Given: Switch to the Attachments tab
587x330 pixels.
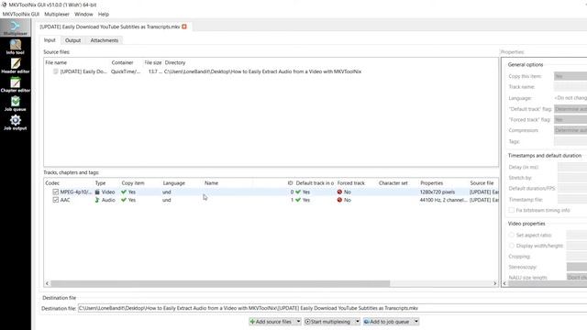Looking at the screenshot, I should [x=104, y=40].
